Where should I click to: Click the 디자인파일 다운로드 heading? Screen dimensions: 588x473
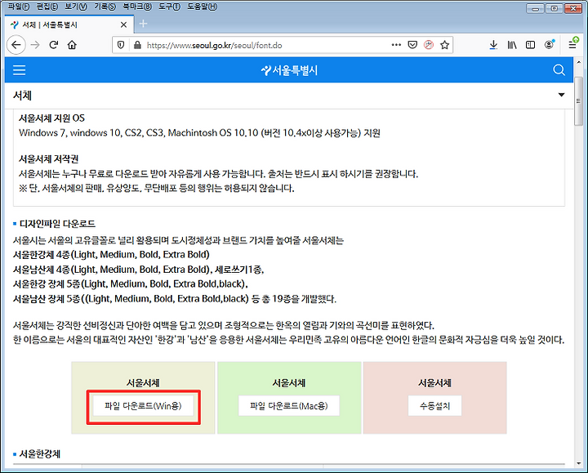click(x=57, y=224)
